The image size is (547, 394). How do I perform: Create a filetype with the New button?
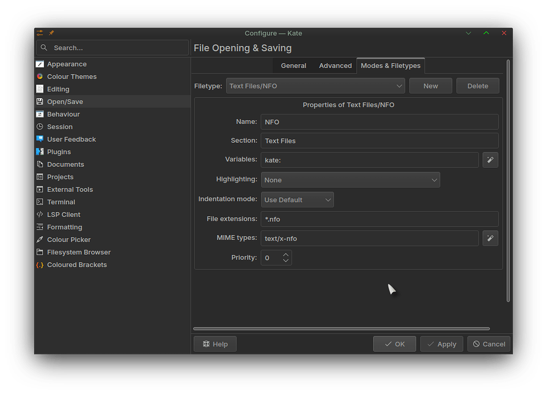pyautogui.click(x=431, y=85)
